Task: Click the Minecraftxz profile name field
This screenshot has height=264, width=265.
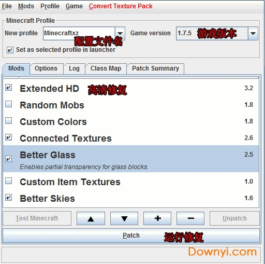Action: pyautogui.click(x=79, y=33)
